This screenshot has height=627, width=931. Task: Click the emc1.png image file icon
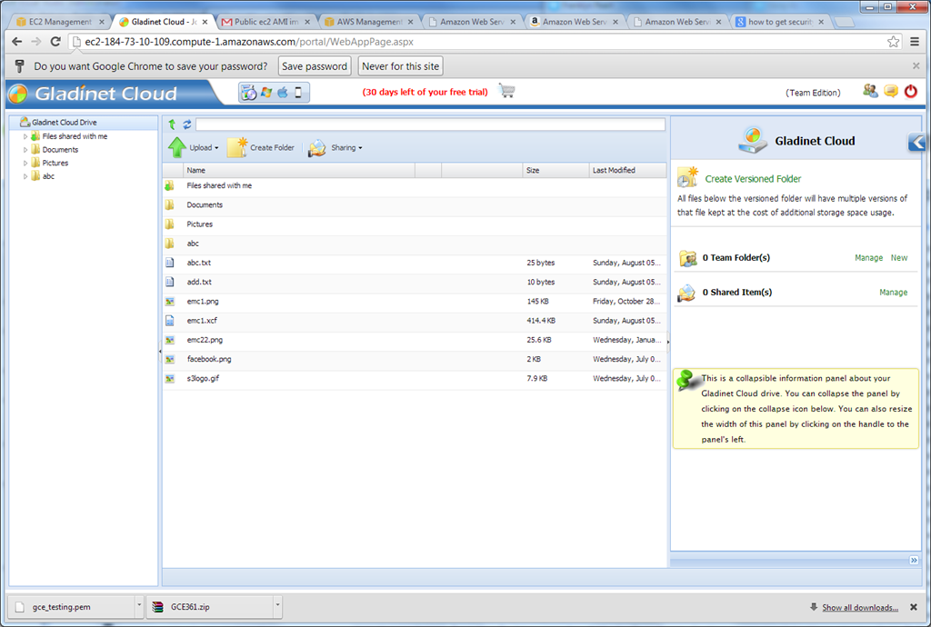tap(170, 302)
